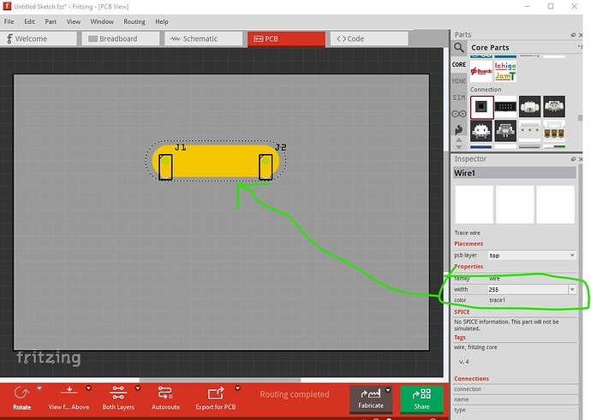Open the Routing menu
Viewport: 591px width, 420px height.
point(134,21)
